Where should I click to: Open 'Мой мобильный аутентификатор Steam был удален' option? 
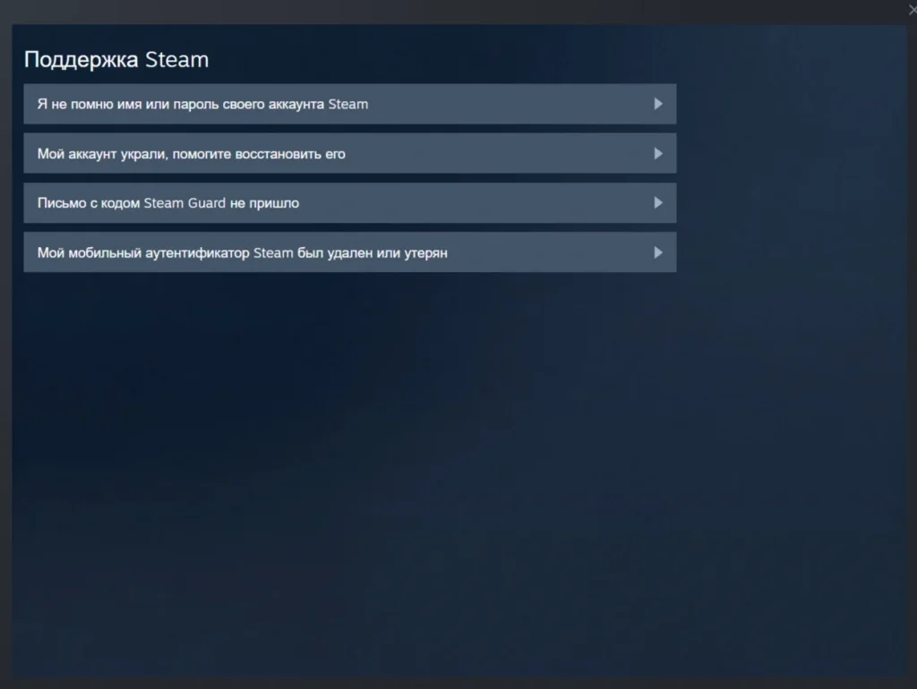click(x=242, y=252)
